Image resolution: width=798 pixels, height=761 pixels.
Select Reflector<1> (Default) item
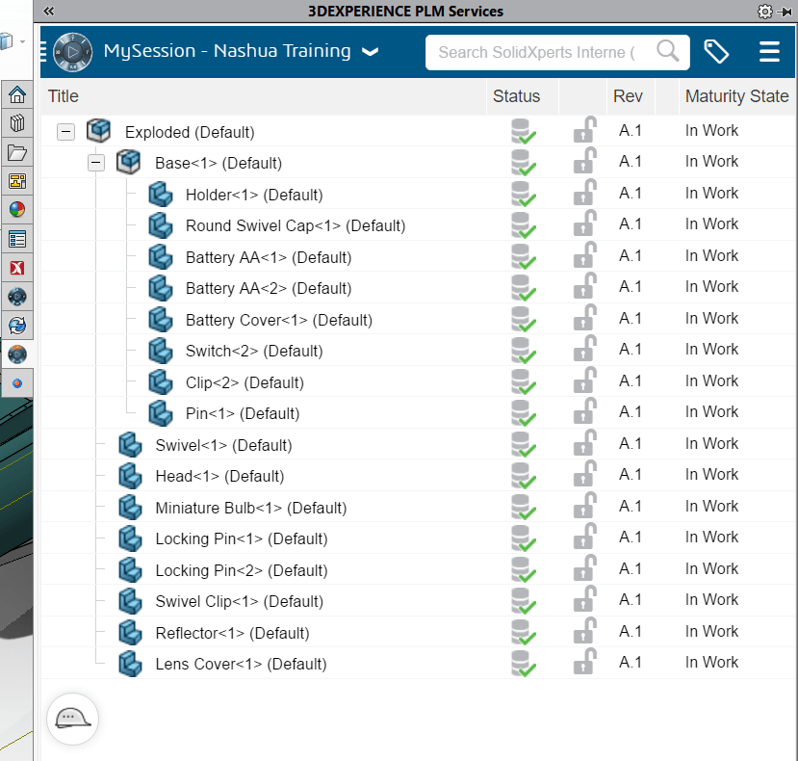[x=232, y=634]
